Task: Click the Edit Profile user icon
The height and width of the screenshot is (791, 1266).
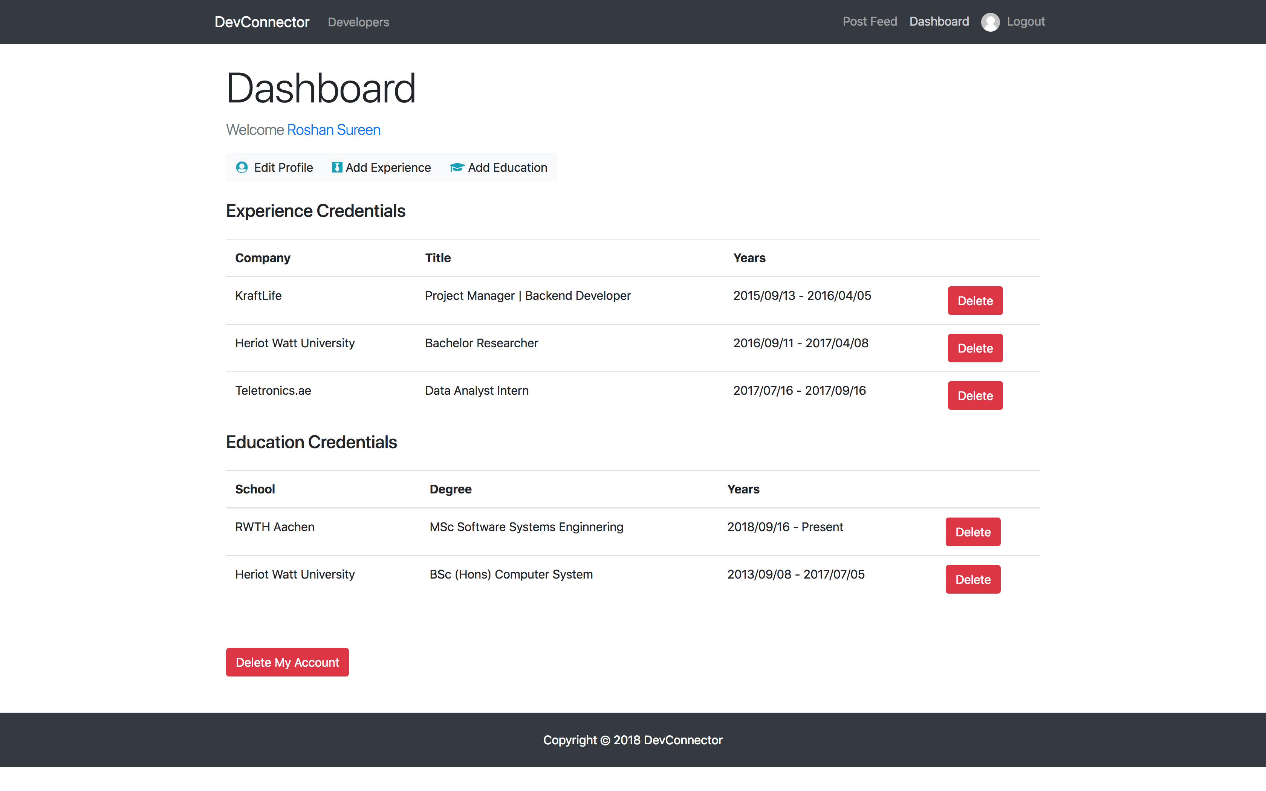Action: (242, 167)
